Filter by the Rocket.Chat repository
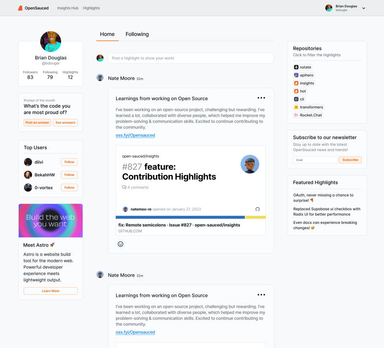This screenshot has width=384, height=348. 308,115
